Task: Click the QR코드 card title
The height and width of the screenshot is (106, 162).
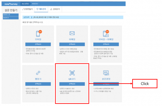Action: [72, 79]
